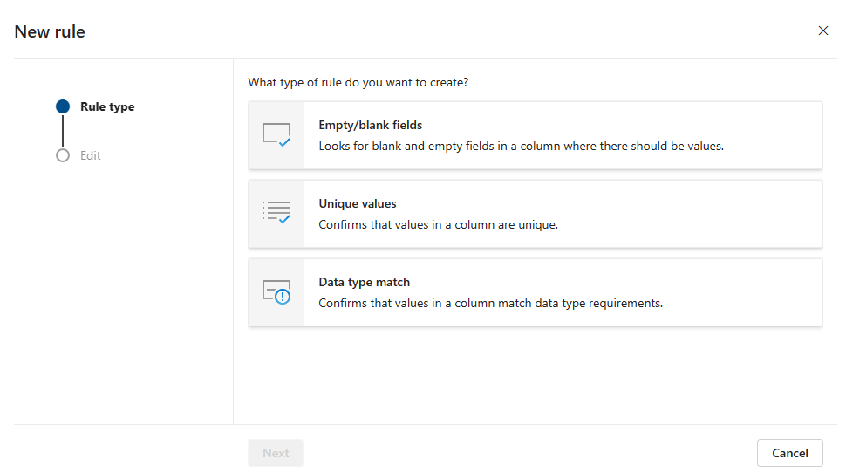The image size is (846, 473).
Task: Select the Rule type step circle
Action: pos(63,106)
